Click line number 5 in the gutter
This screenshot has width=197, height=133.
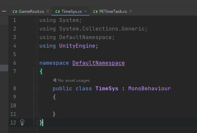coord(14,54)
